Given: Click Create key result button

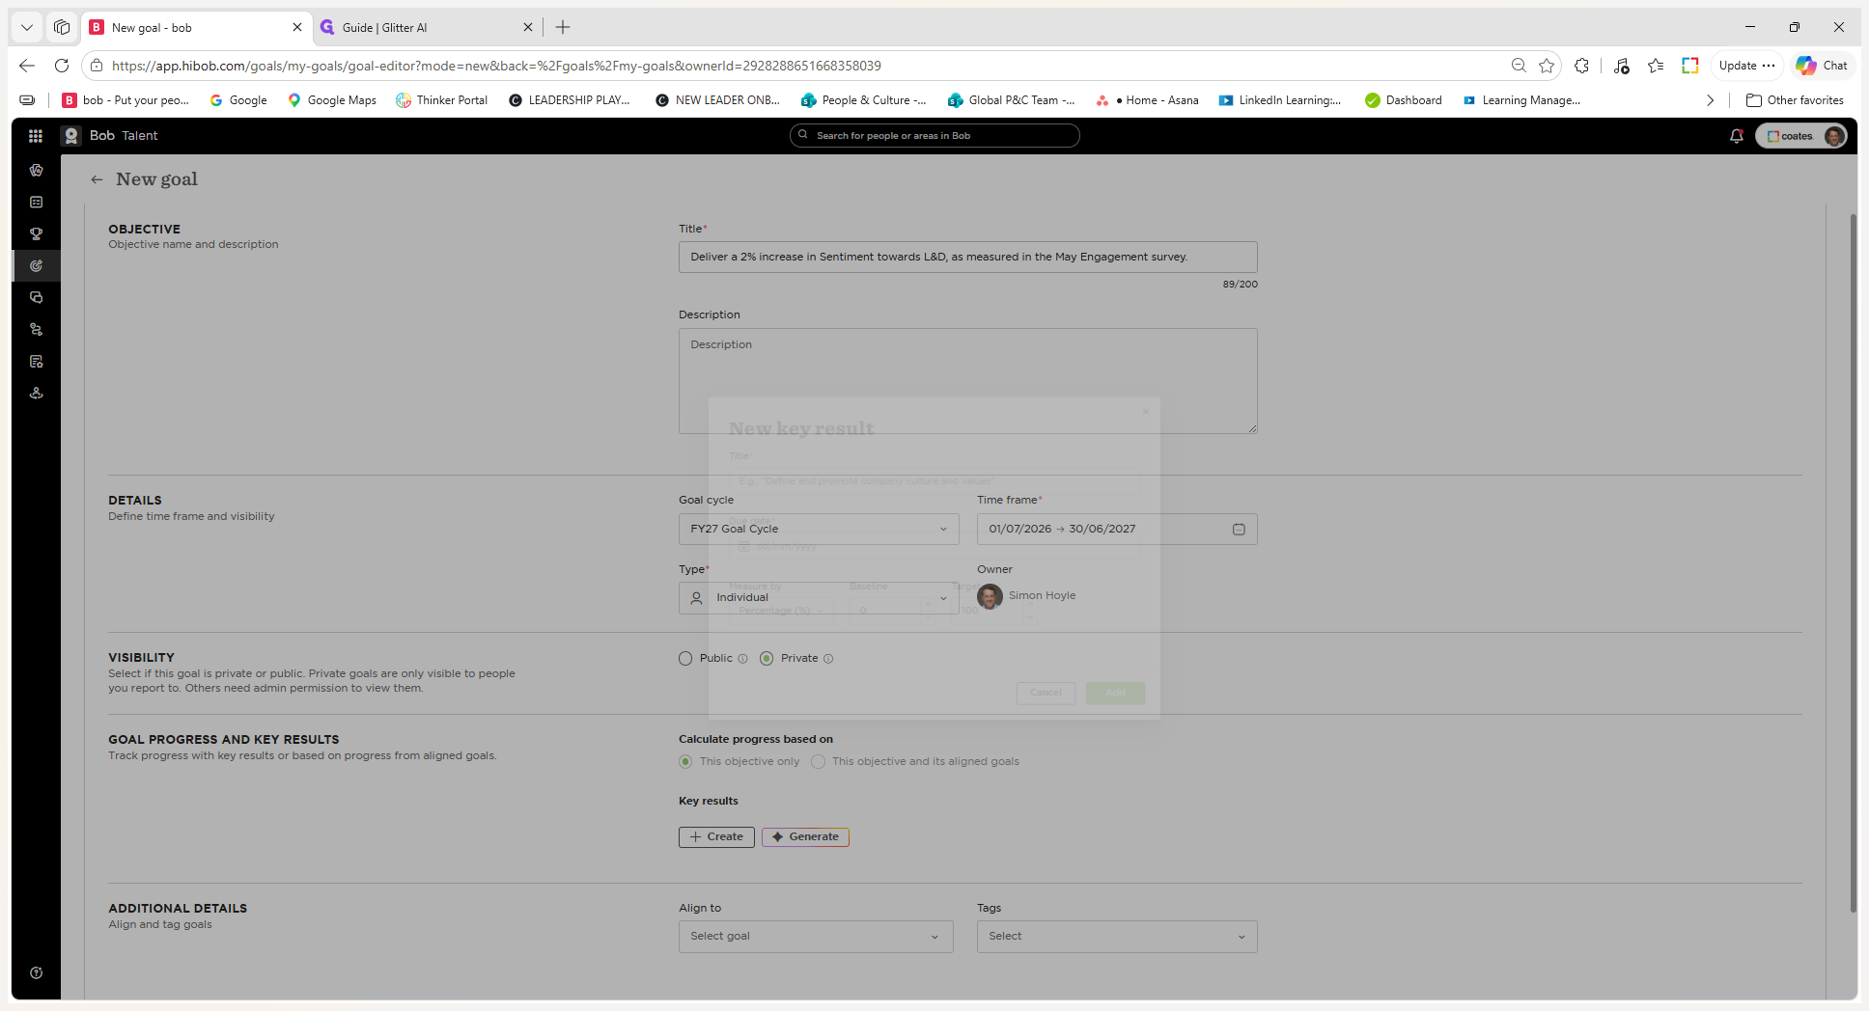Looking at the screenshot, I should 716,837.
